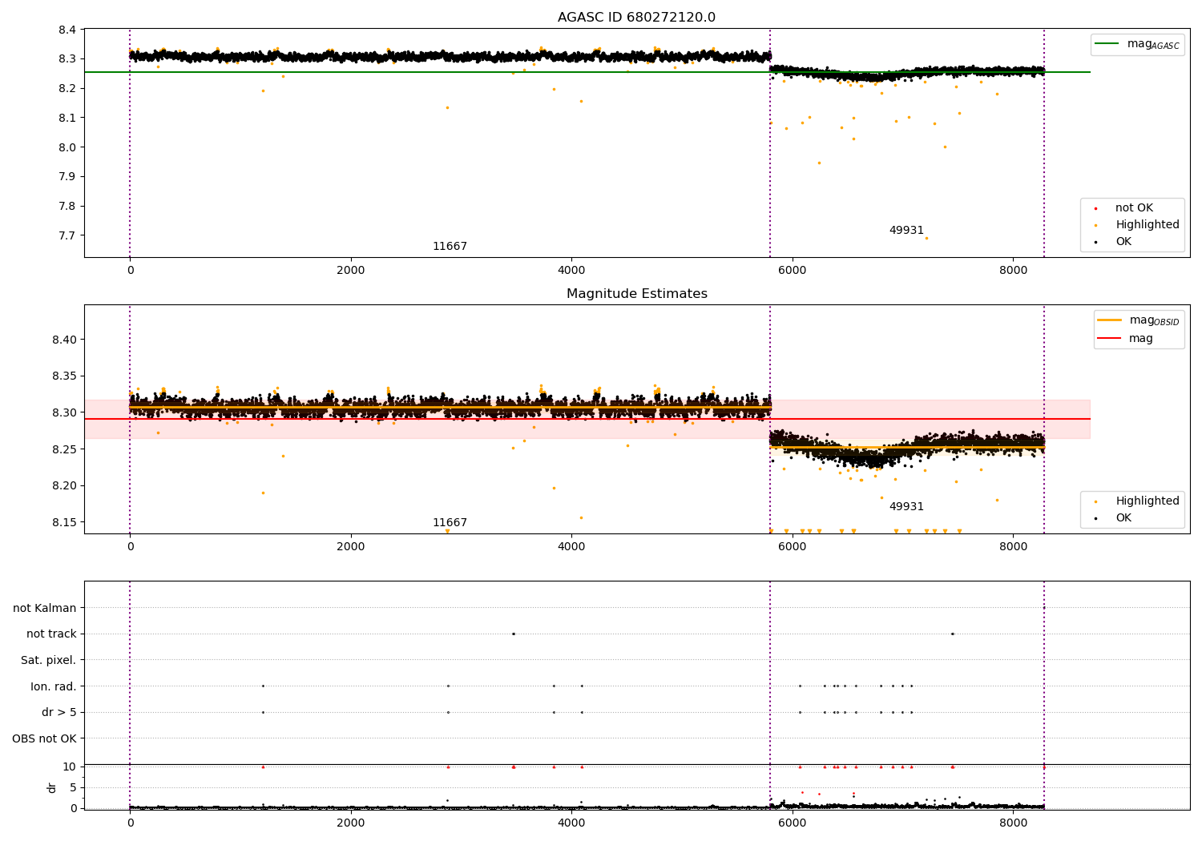Screen dimensions: 1202x841
Task: Click the '49931' annotation in the top plot
Action: (906, 231)
